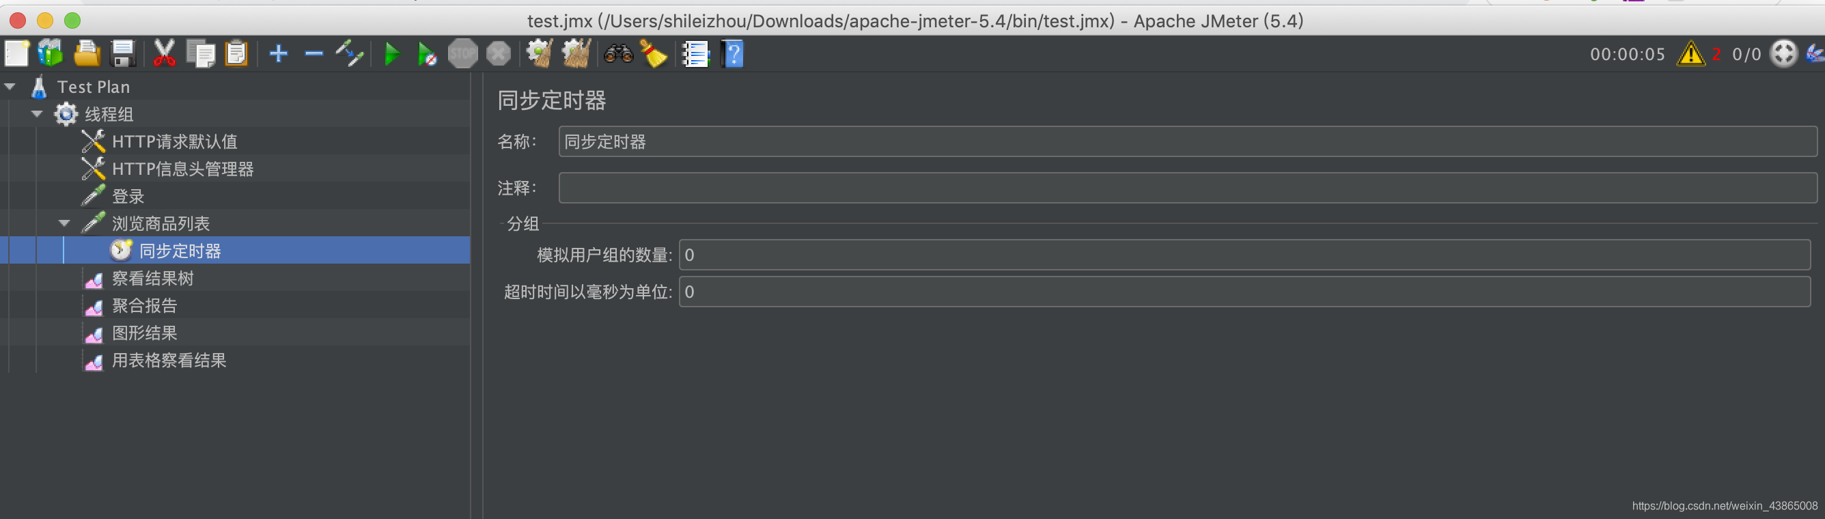Click the red error count 2
Viewport: 1825px width, 519px height.
1716,55
